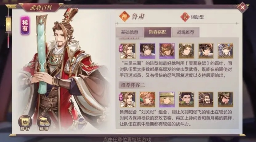Open the 战魂推荐 tab
Screen dimensions: 256x142
coord(186,32)
